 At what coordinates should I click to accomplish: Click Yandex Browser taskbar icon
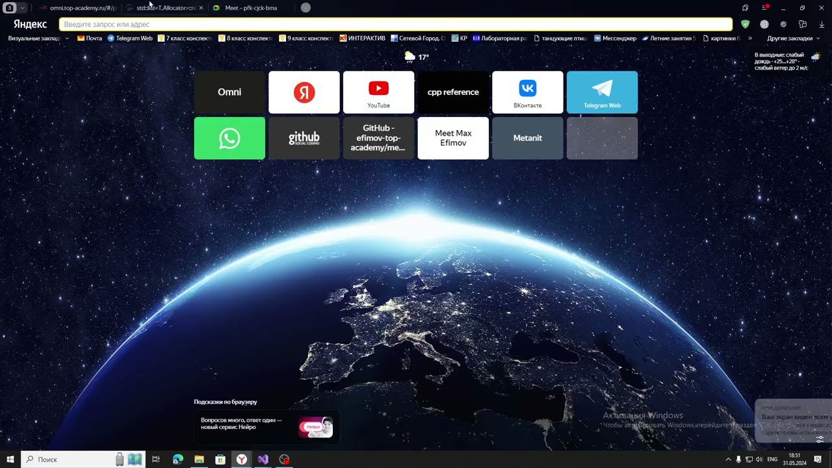241,460
